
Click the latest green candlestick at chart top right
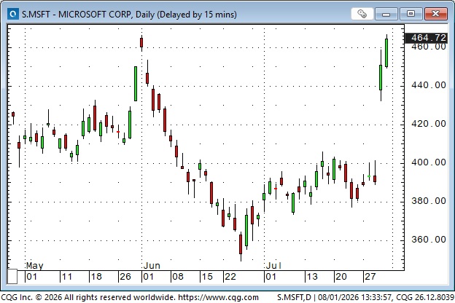[386, 52]
